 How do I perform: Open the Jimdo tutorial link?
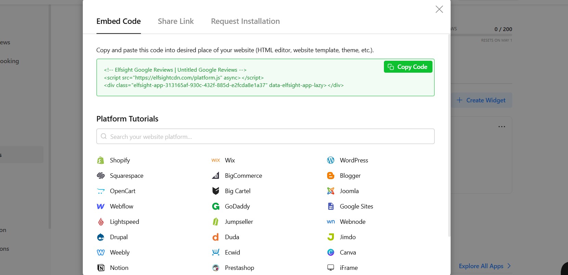coord(348,237)
